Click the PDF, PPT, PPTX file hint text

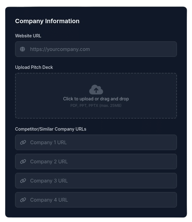pyautogui.click(x=96, y=106)
